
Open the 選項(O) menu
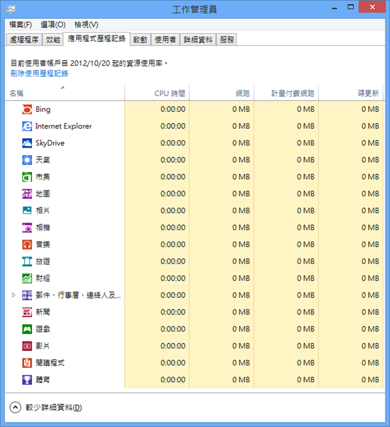point(53,25)
